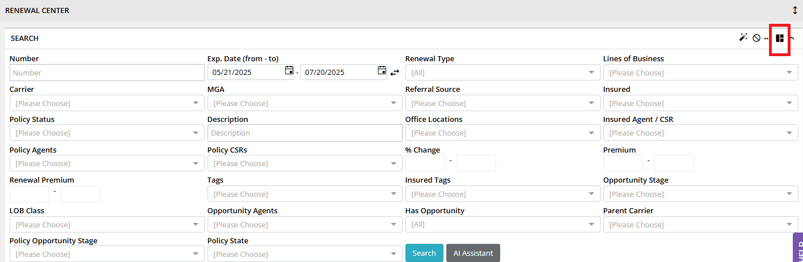Open the calendar for expiration from date
The height and width of the screenshot is (262, 803).
pos(289,71)
